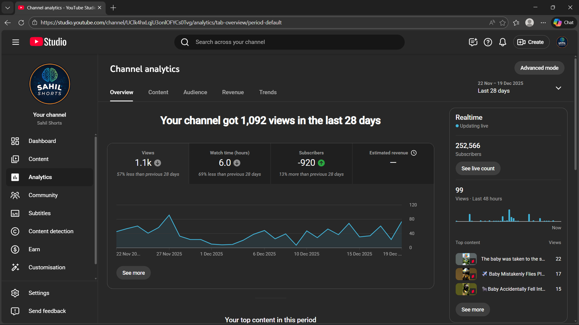Open the hamburger navigation menu
This screenshot has width=579, height=325.
coord(16,42)
